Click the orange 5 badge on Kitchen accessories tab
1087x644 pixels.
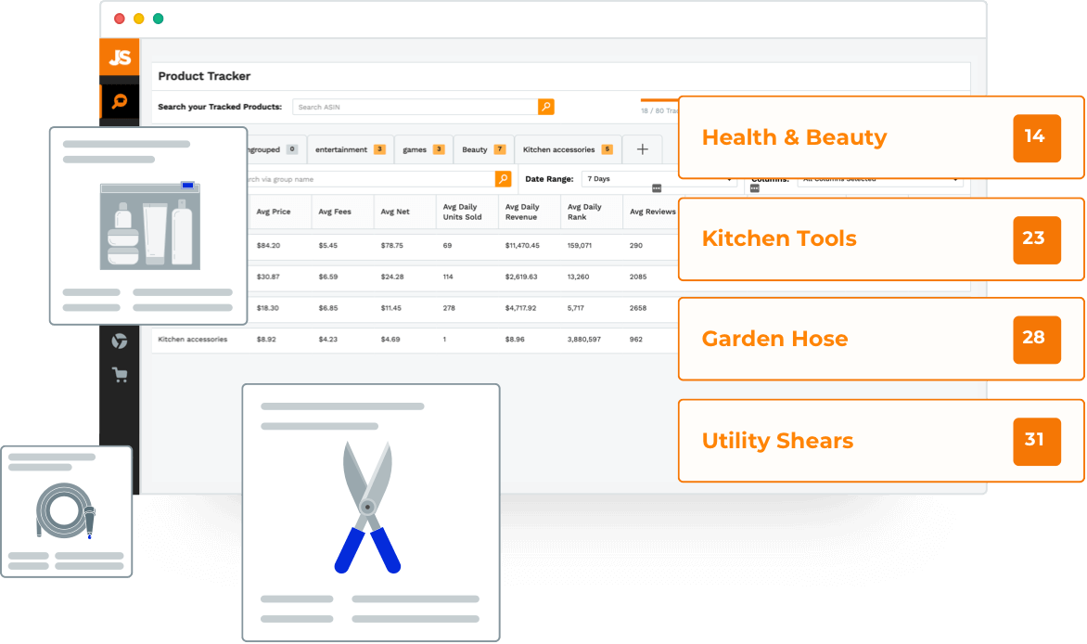click(x=607, y=149)
